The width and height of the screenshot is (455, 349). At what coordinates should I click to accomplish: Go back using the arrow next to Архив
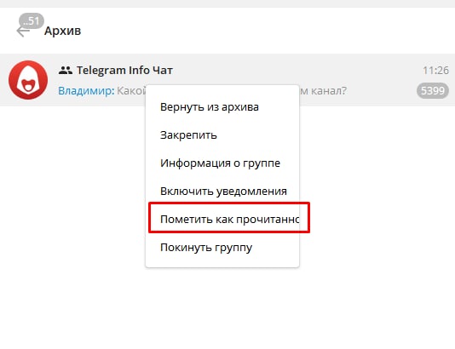pos(23,31)
